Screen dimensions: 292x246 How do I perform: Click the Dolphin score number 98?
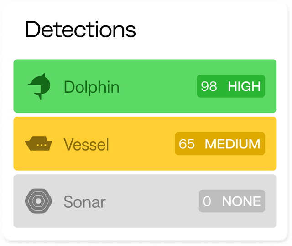209,86
